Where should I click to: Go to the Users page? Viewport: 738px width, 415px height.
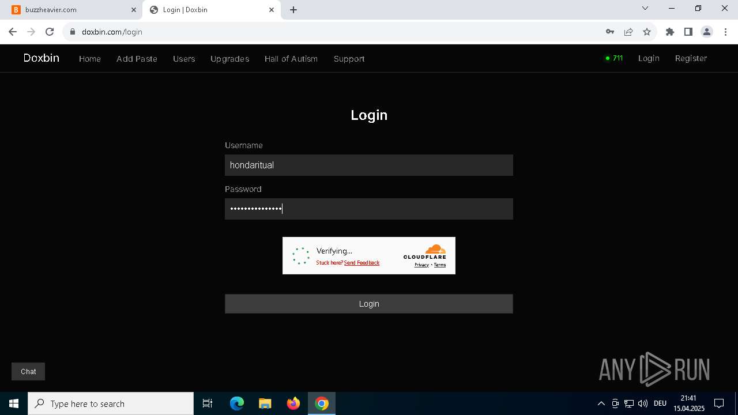(x=184, y=59)
